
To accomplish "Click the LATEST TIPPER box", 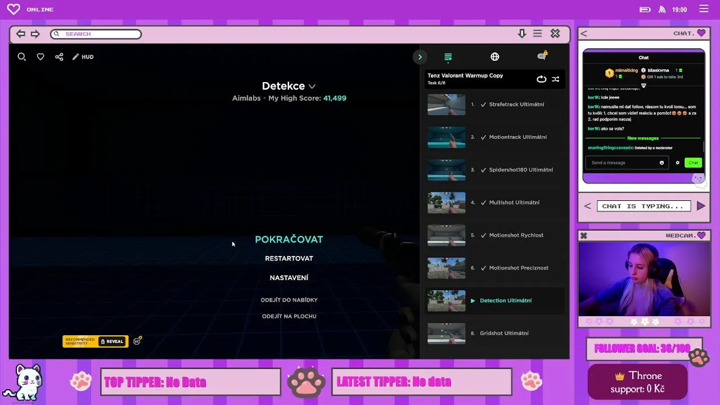I will [422, 382].
